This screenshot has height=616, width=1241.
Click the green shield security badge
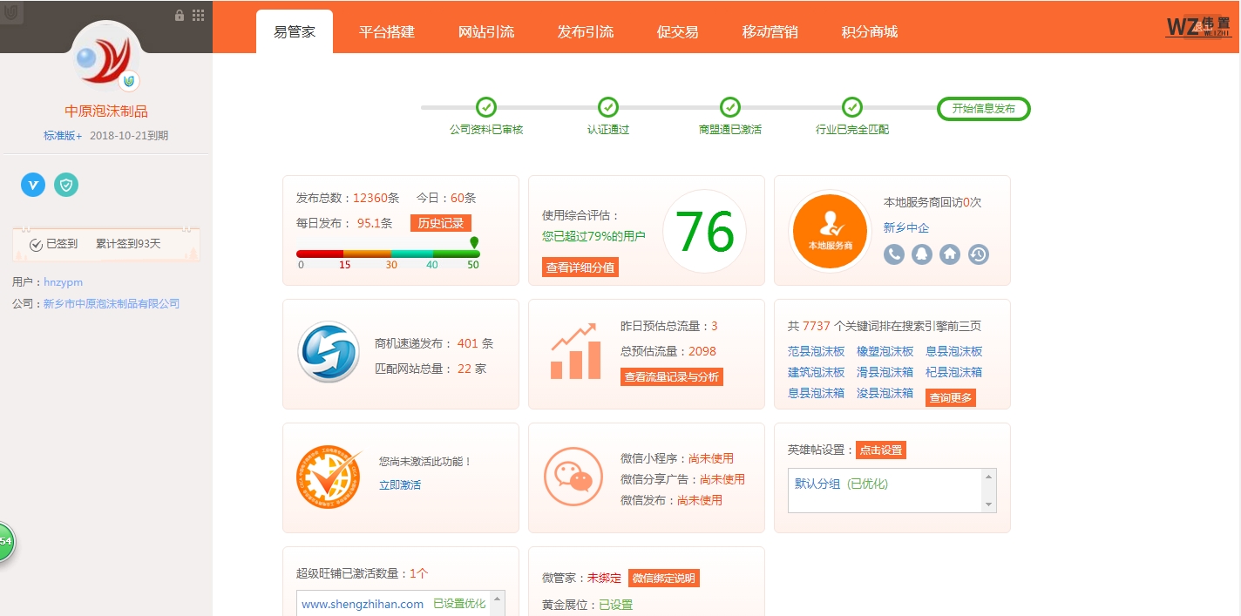pos(66,185)
